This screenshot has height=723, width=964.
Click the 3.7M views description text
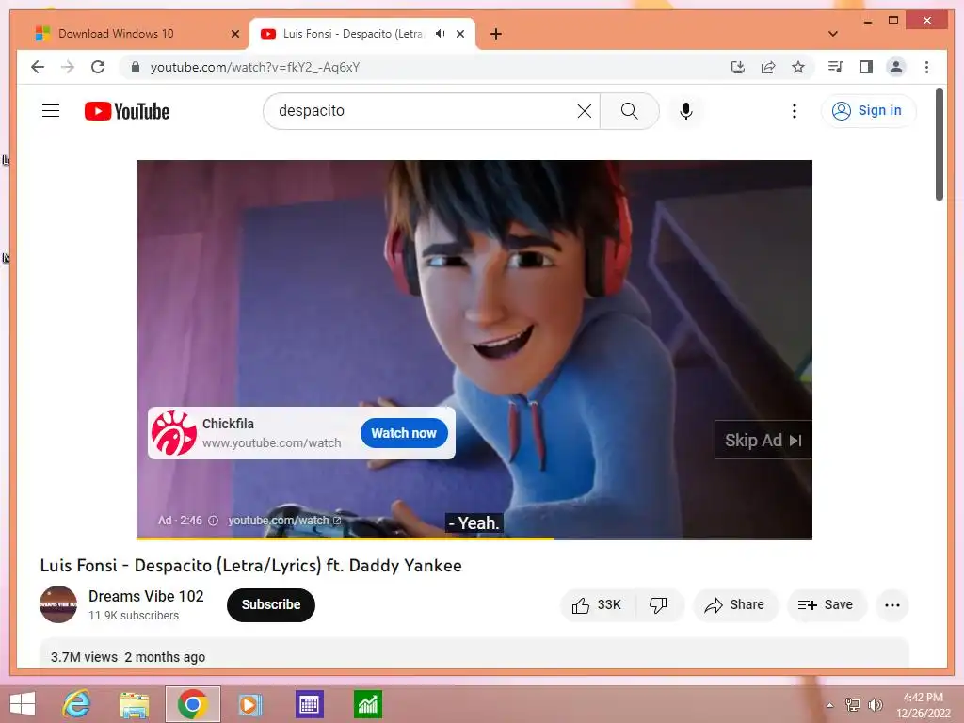pyautogui.click(x=84, y=657)
